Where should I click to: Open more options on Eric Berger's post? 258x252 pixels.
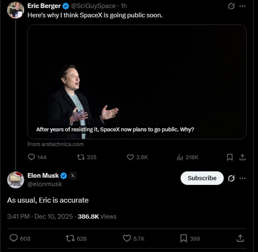pyautogui.click(x=243, y=6)
